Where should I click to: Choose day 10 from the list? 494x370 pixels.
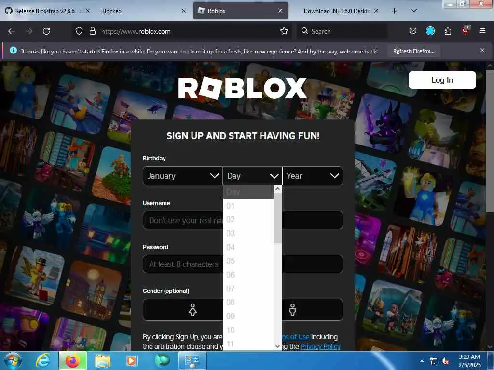[x=248, y=330]
